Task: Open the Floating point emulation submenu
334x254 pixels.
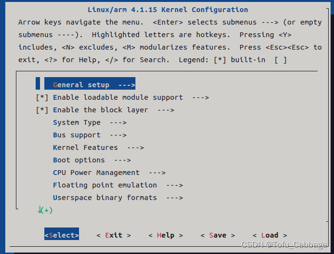Action: coord(118,185)
